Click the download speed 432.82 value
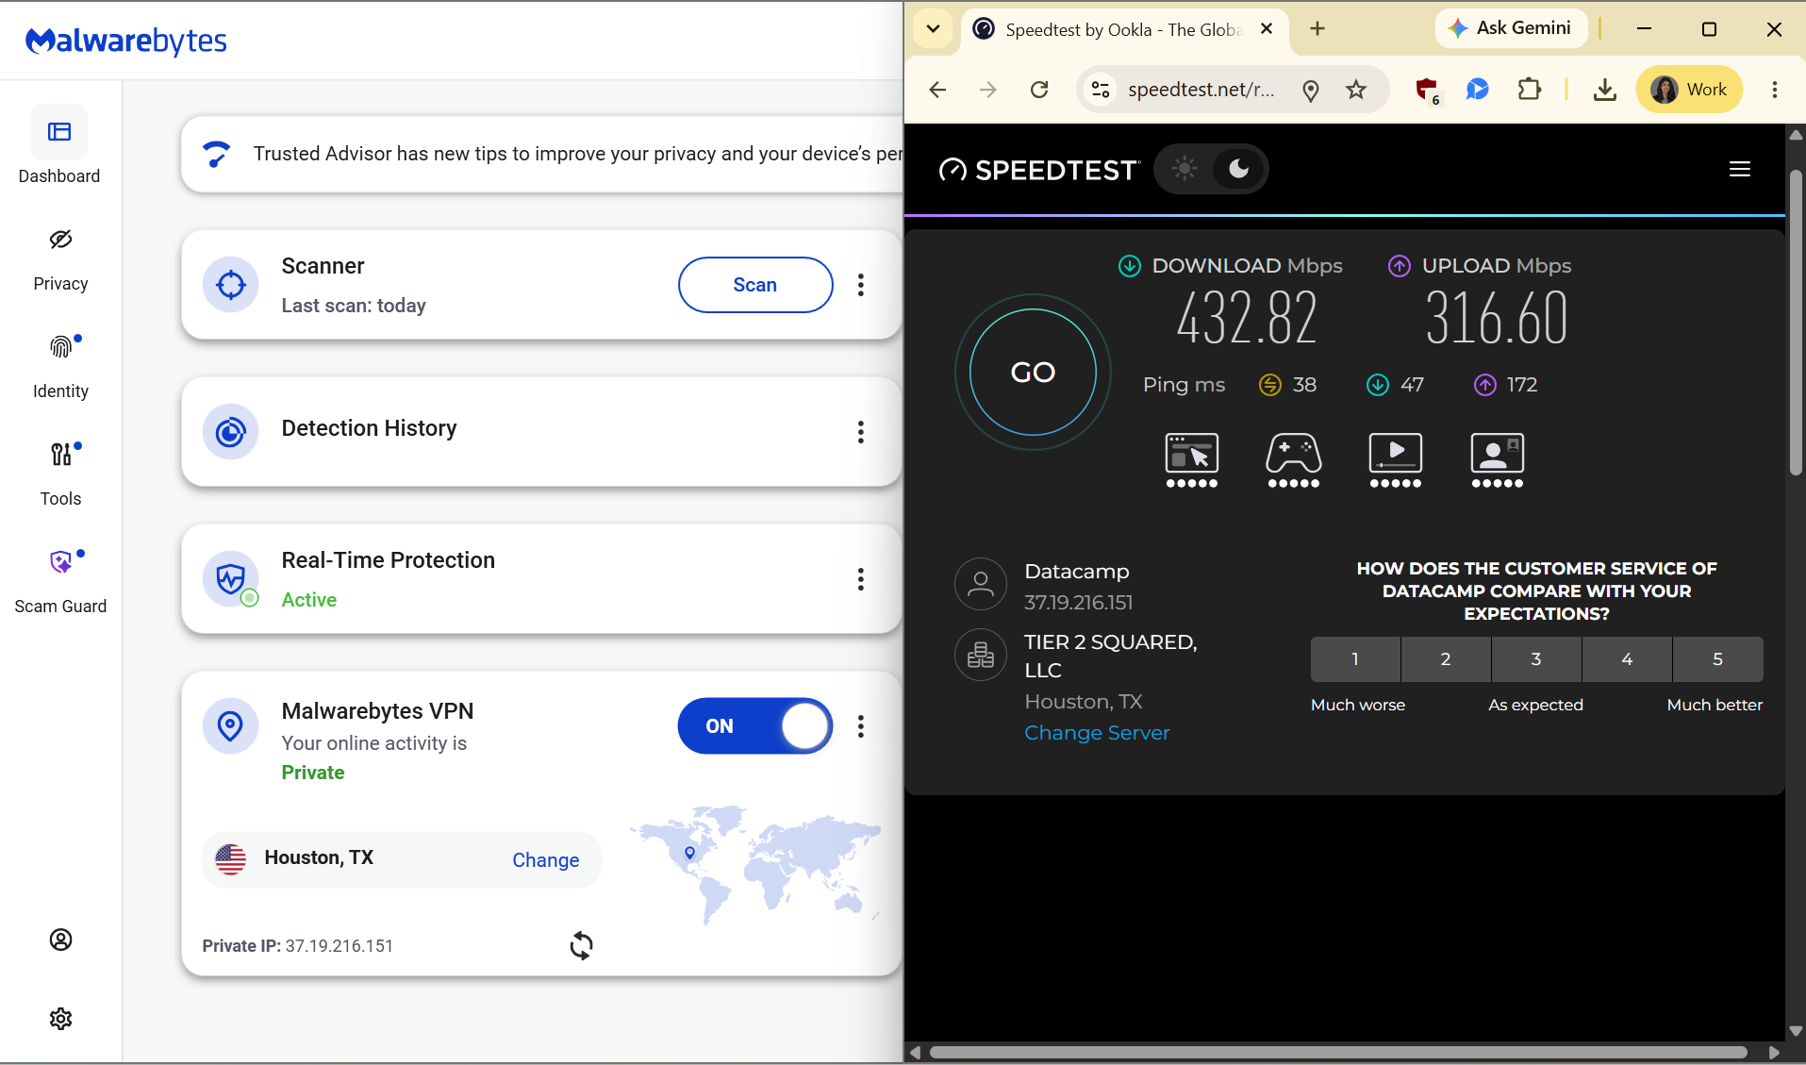 click(x=1246, y=318)
